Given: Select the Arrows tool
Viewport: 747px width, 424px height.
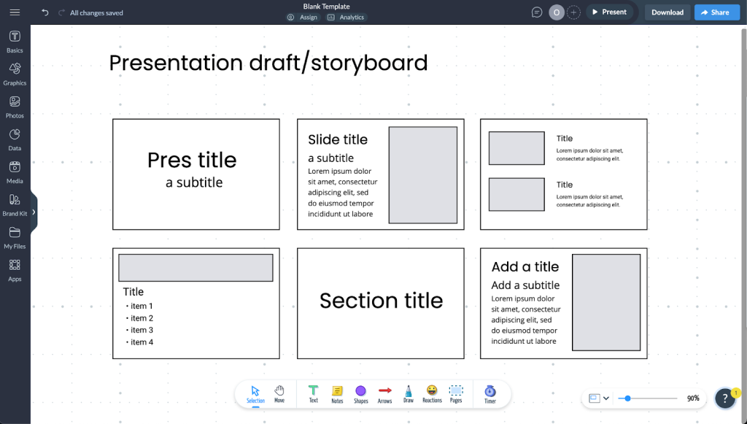Looking at the screenshot, I should click(x=384, y=394).
